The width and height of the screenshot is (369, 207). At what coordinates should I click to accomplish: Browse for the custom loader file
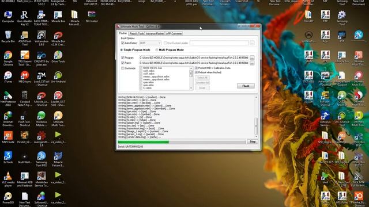252,43
